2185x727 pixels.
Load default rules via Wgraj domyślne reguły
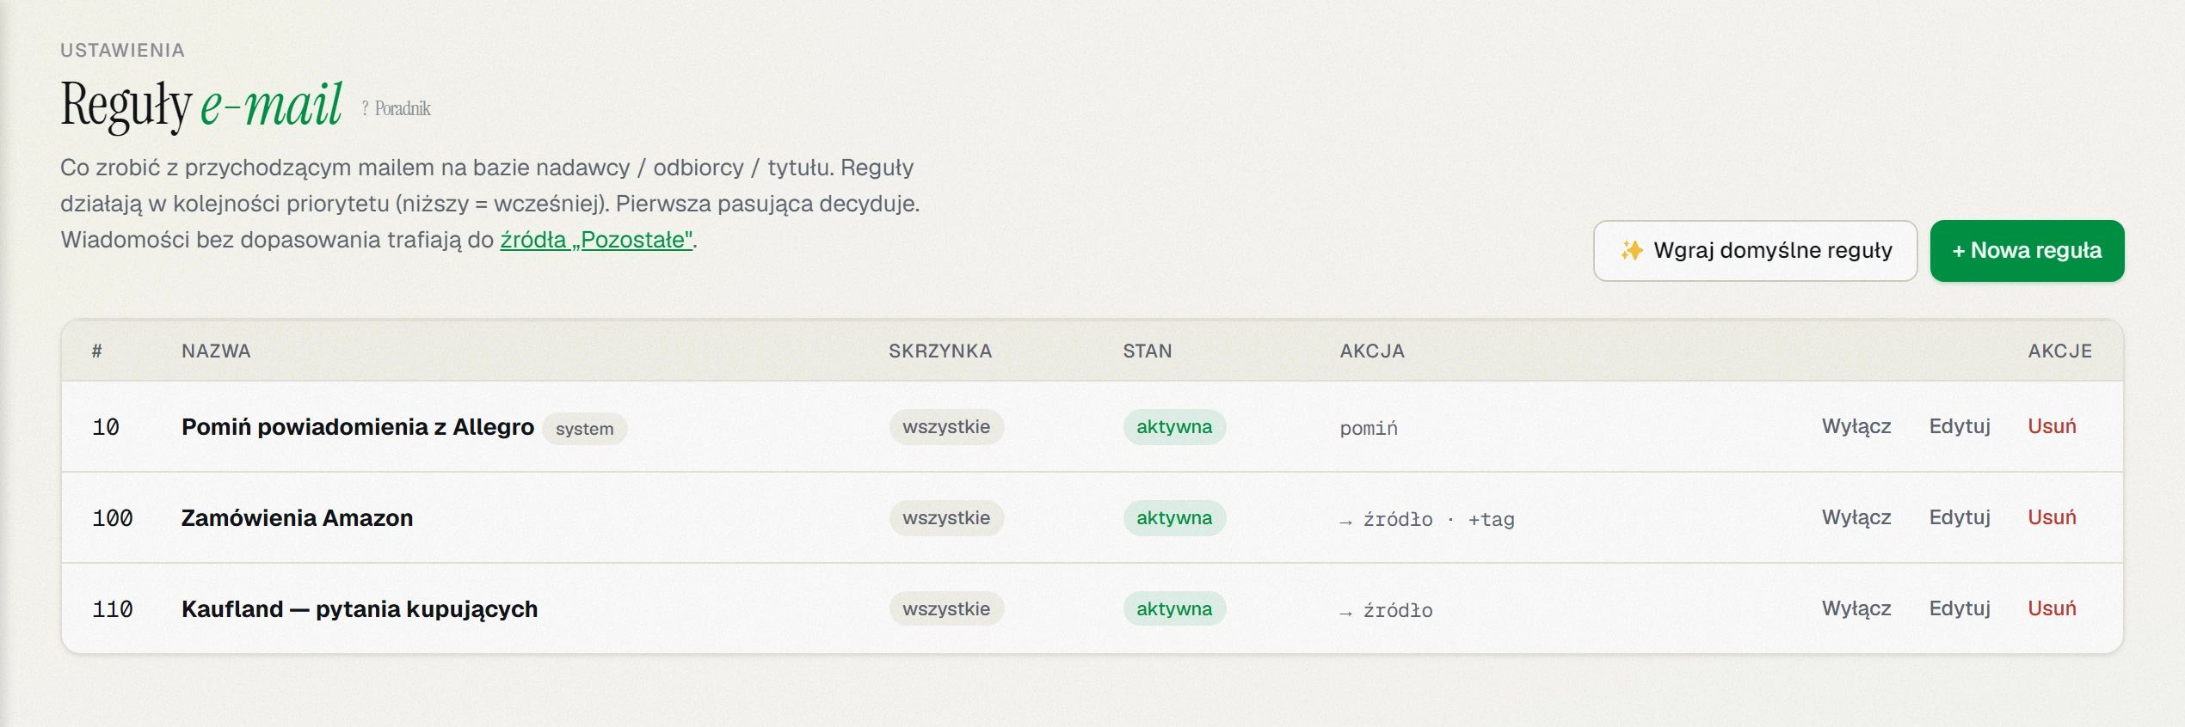click(x=1755, y=250)
